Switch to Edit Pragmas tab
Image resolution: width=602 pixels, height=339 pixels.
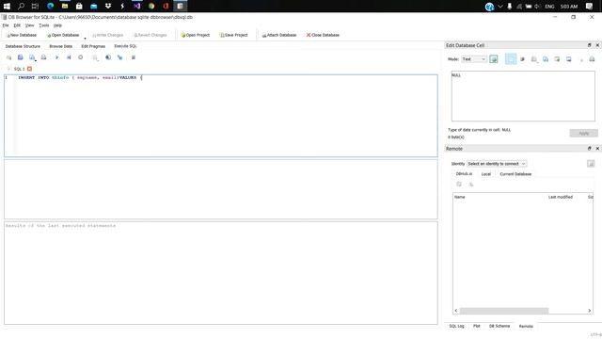93,46
